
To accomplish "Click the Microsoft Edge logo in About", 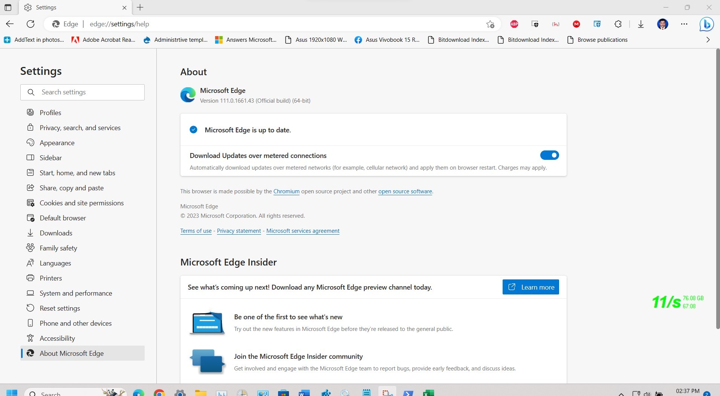I will tap(188, 95).
